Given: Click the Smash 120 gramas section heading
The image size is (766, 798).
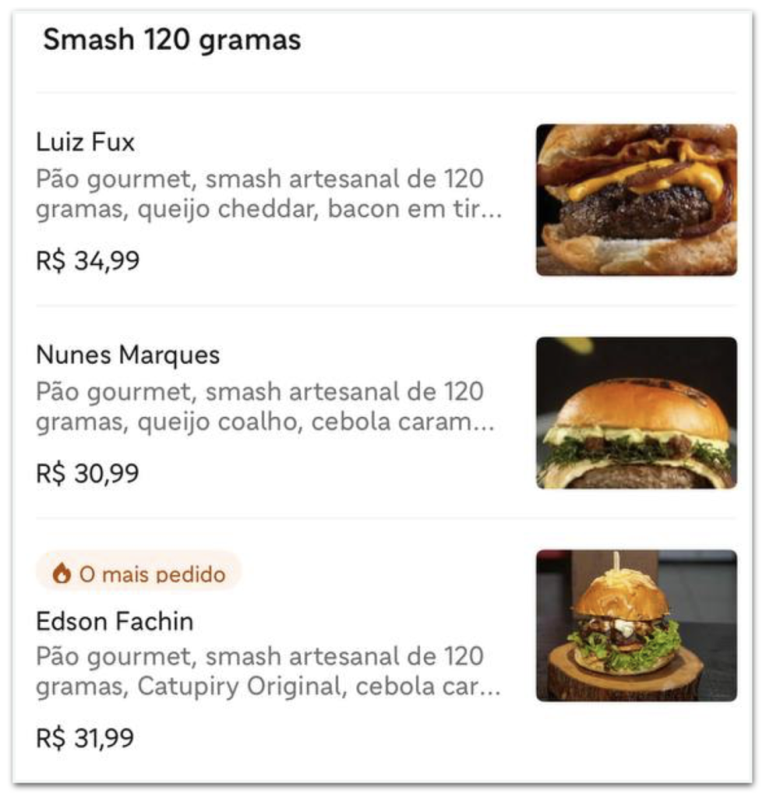Looking at the screenshot, I should (x=172, y=41).
